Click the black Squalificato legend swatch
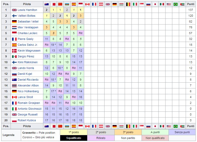197x142 pixels. 74,138
